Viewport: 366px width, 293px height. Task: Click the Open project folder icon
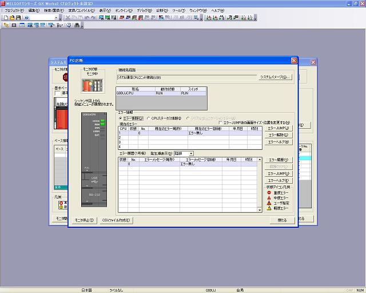click(x=12, y=18)
